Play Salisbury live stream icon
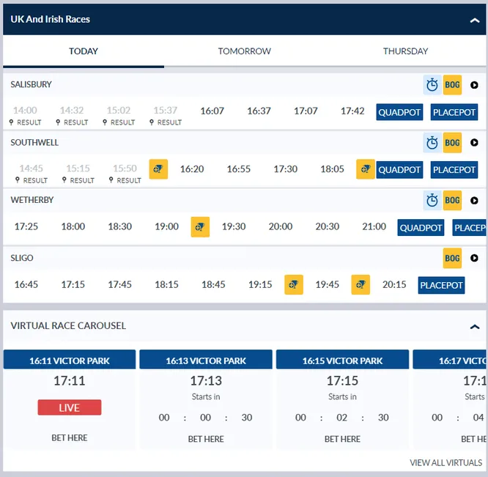 [x=474, y=85]
